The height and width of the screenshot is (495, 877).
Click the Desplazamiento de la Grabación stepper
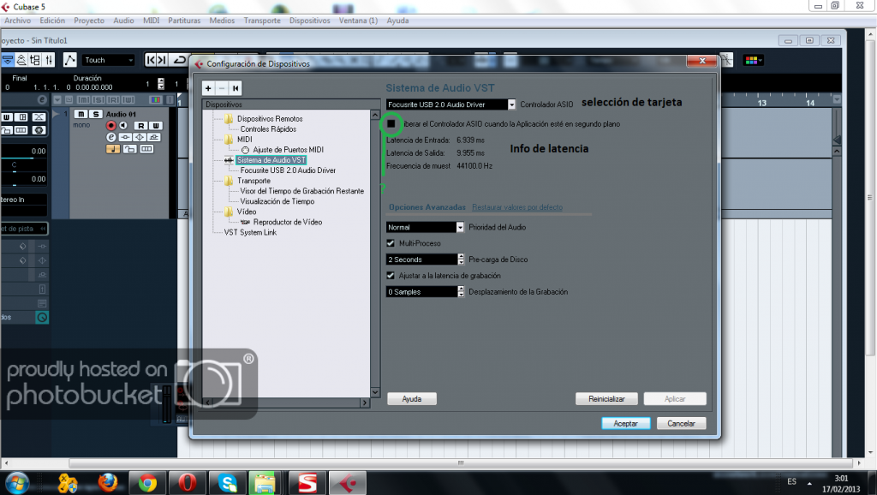tap(461, 292)
